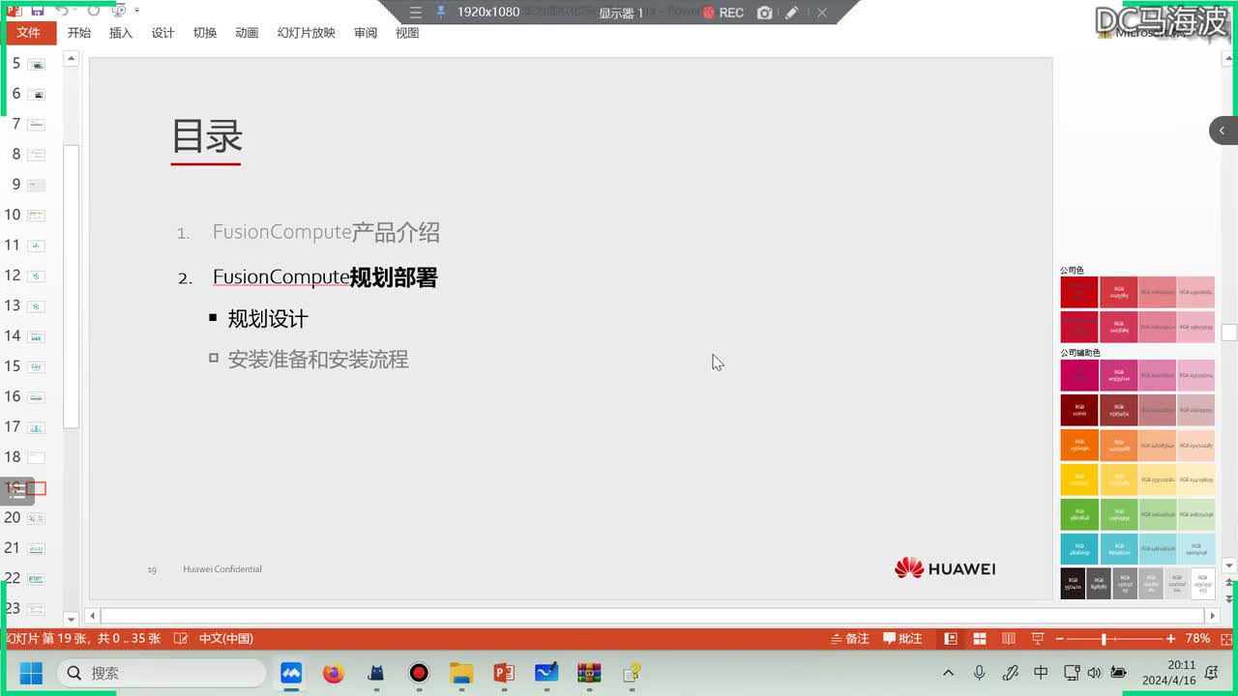Image resolution: width=1238 pixels, height=696 pixels.
Task: Click the orange swatch in the color palette
Action: [x=1079, y=445]
